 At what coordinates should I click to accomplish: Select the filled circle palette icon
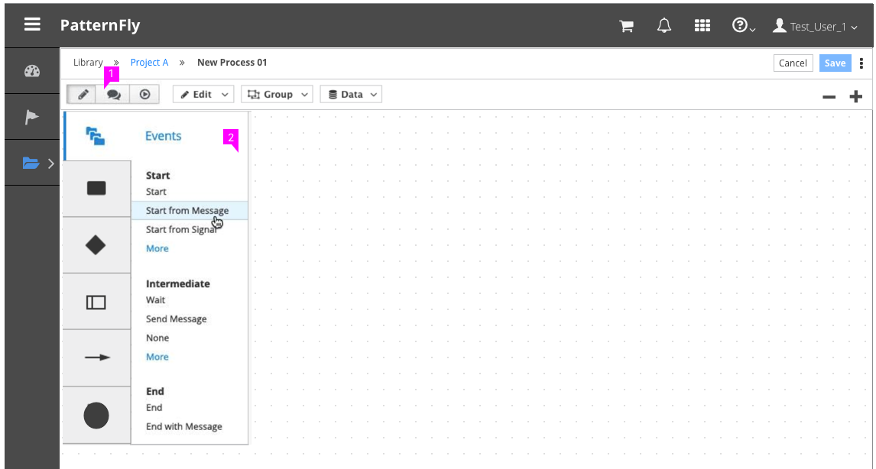(96, 416)
